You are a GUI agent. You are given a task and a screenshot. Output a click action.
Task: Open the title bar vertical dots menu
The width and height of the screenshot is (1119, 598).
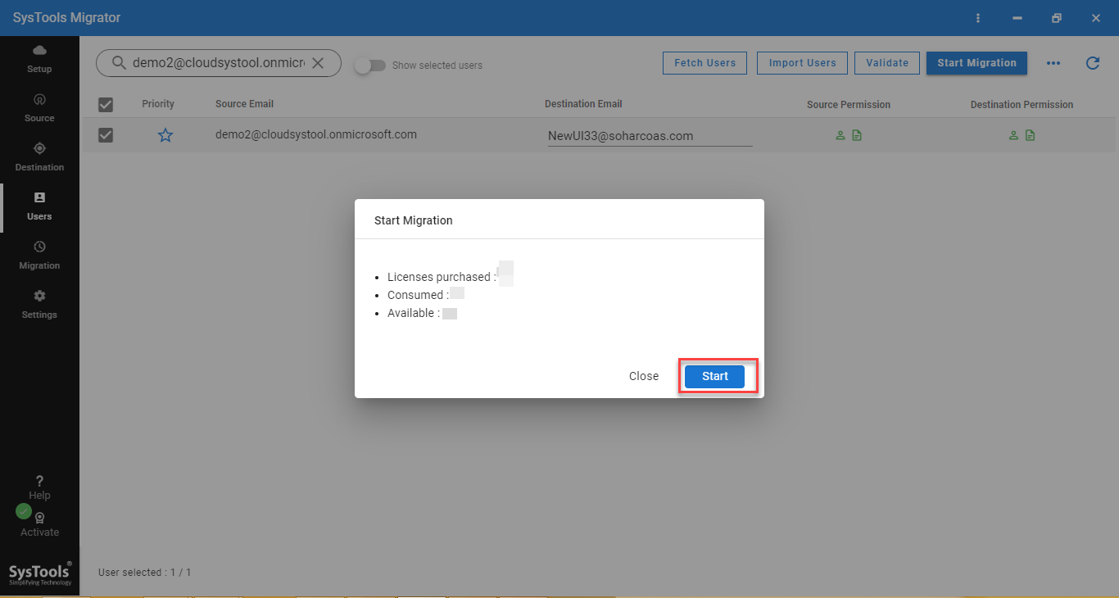click(977, 18)
